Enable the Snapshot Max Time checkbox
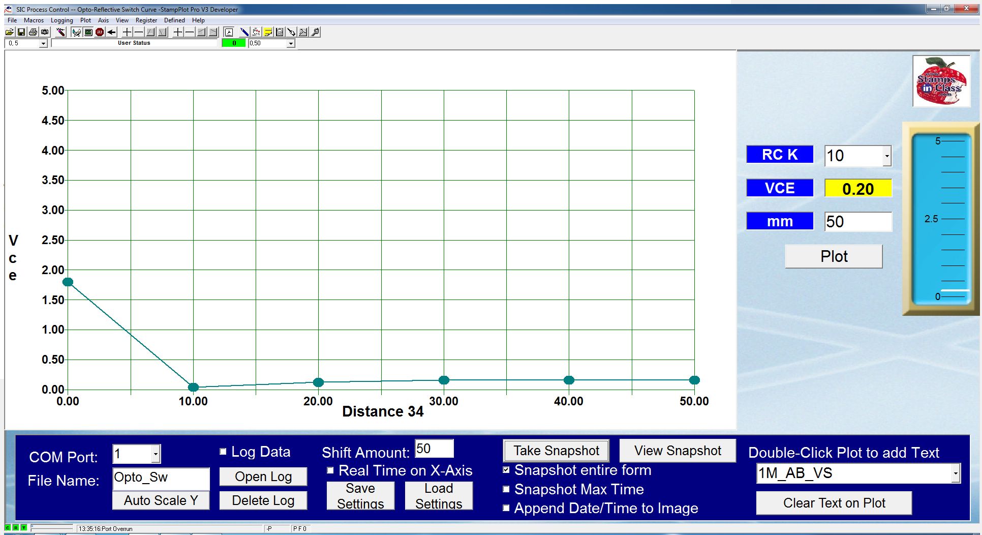The height and width of the screenshot is (535, 982). (x=506, y=489)
